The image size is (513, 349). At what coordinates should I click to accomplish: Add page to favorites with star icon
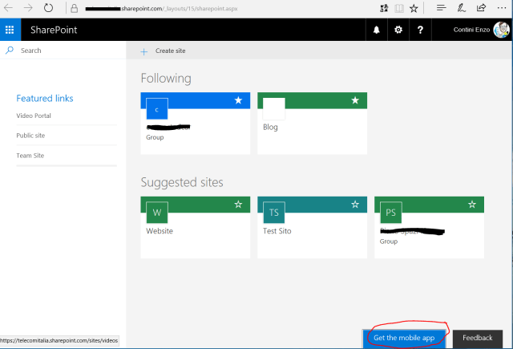pyautogui.click(x=414, y=8)
